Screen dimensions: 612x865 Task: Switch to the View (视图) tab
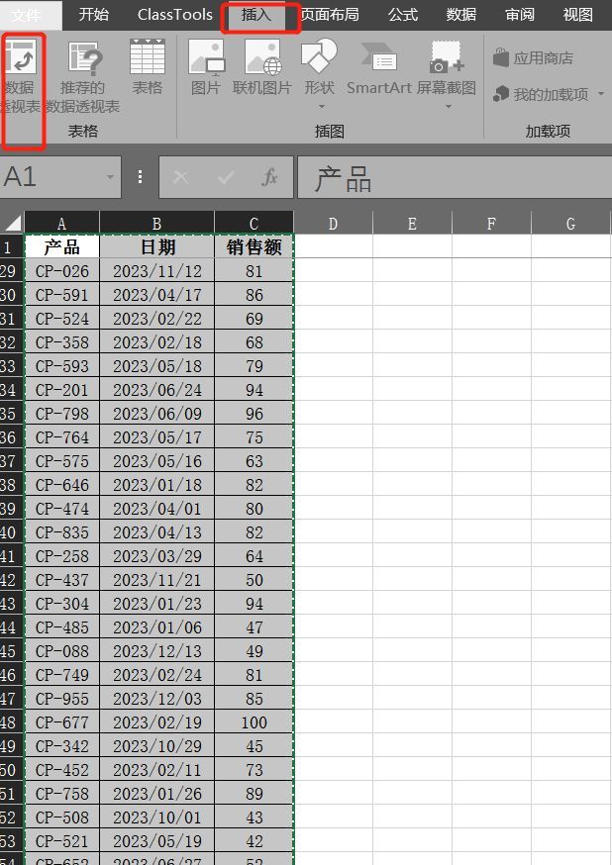click(577, 14)
